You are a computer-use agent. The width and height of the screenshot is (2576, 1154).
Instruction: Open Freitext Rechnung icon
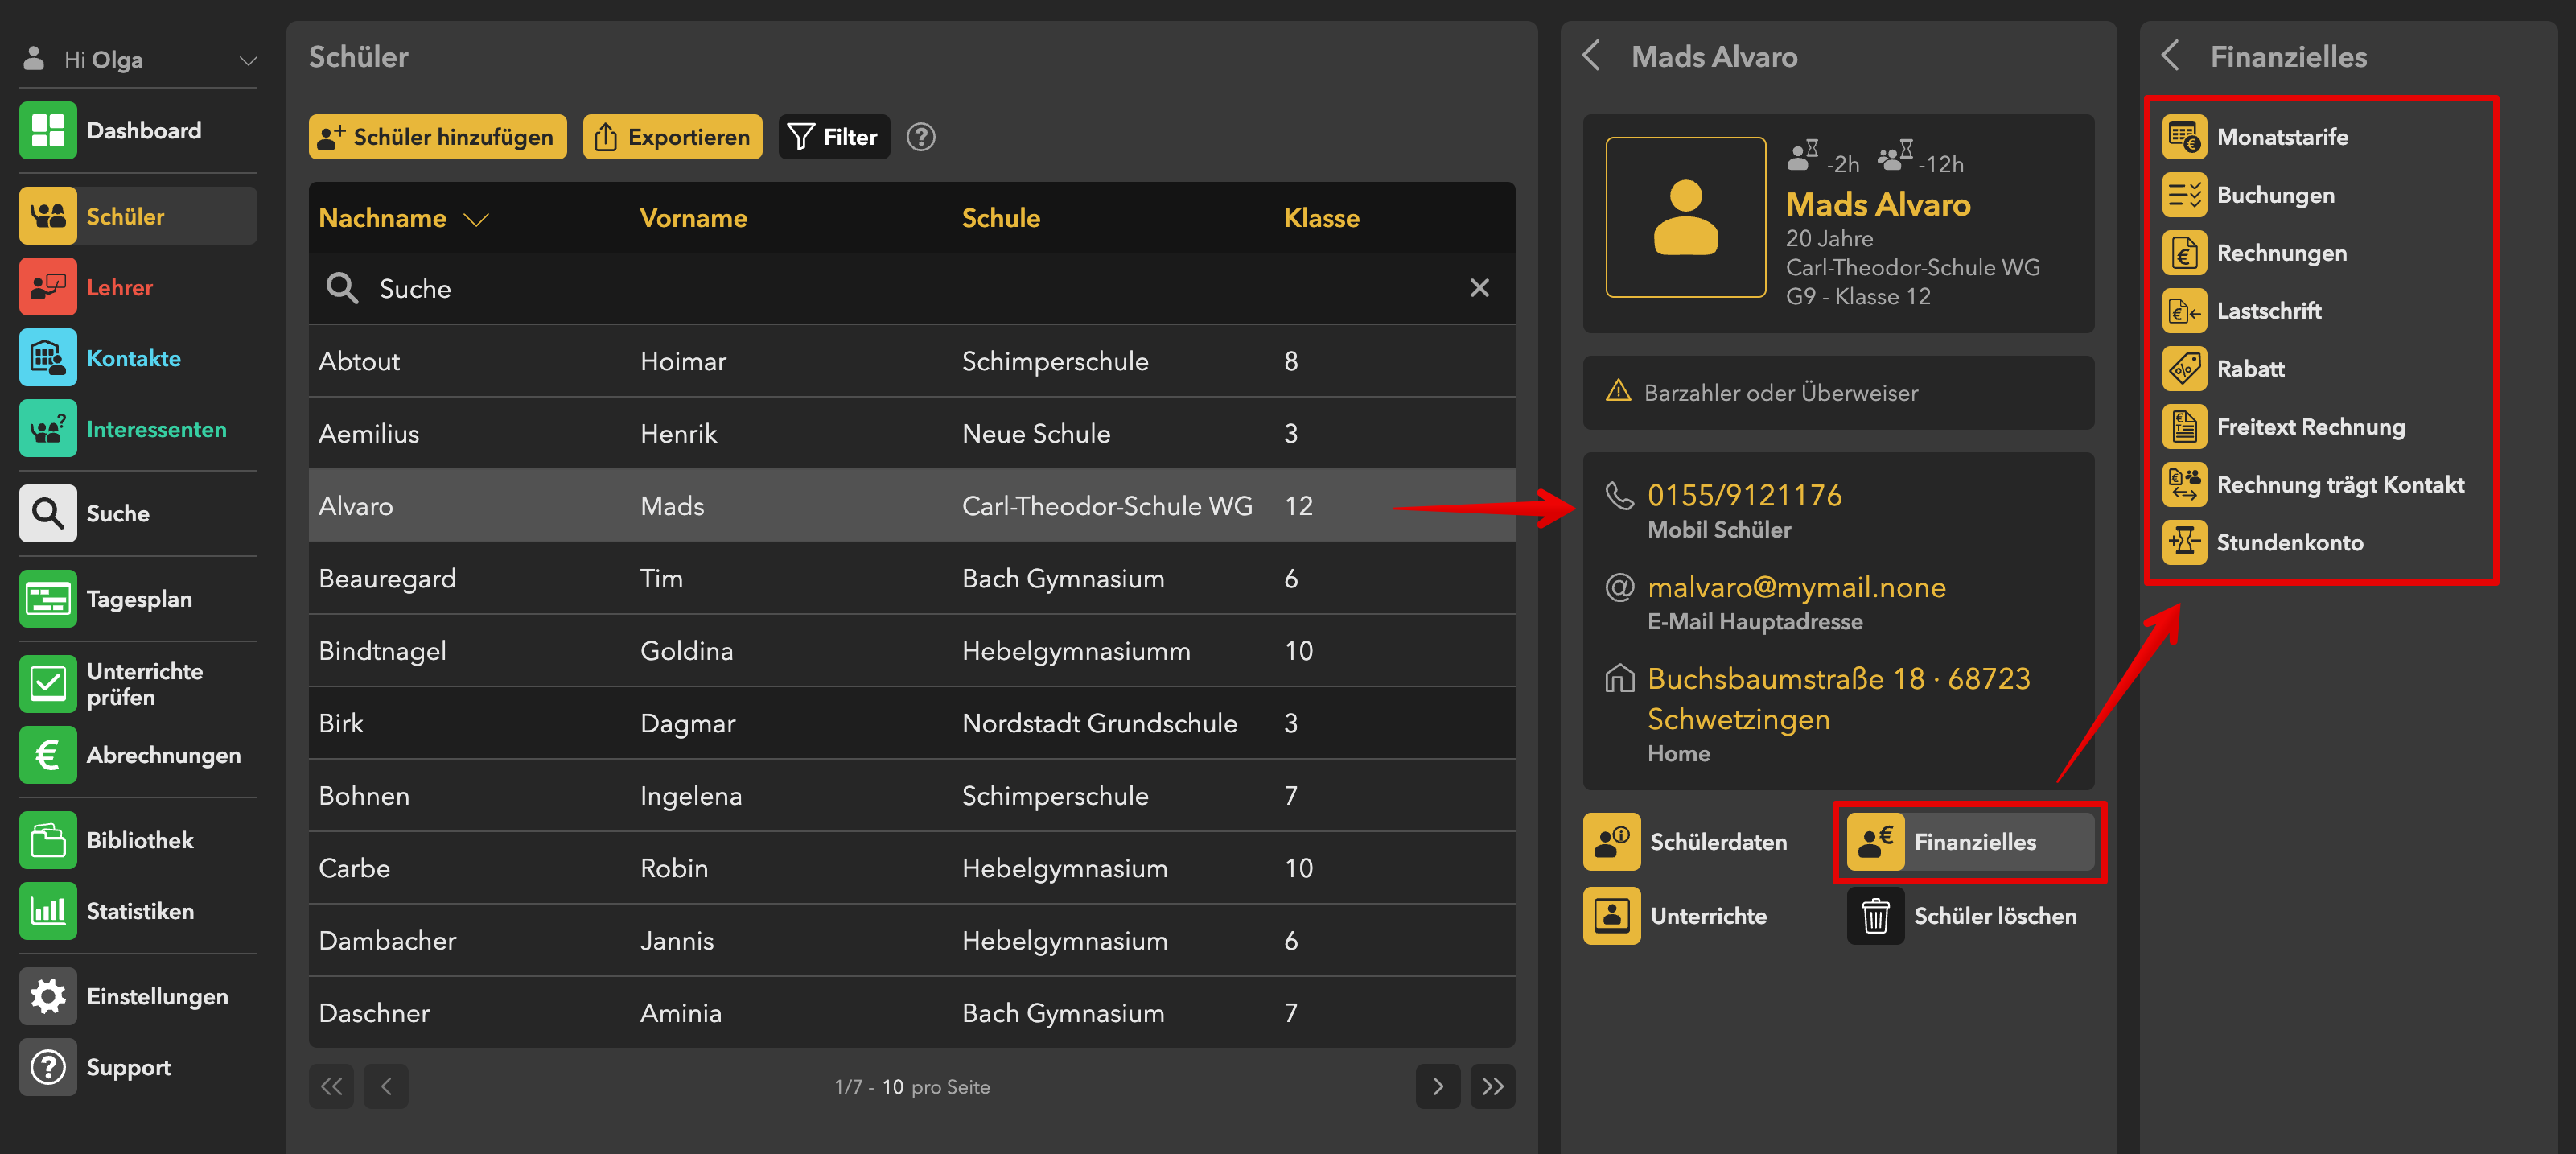click(2184, 427)
